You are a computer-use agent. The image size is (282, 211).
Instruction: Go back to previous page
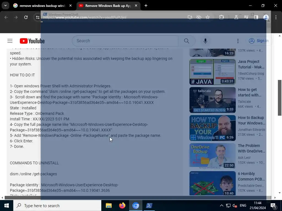[6, 17]
